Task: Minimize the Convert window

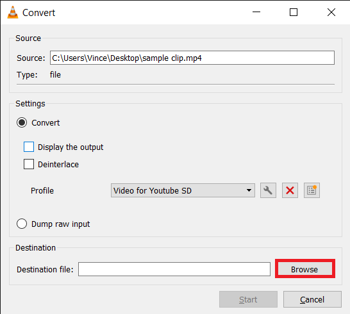Action: tap(256, 12)
